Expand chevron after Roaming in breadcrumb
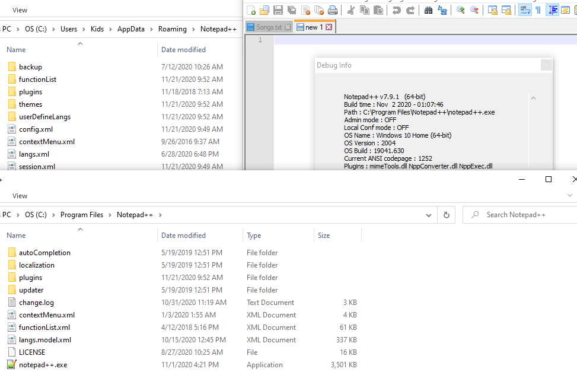The image size is (577, 372). tap(193, 29)
